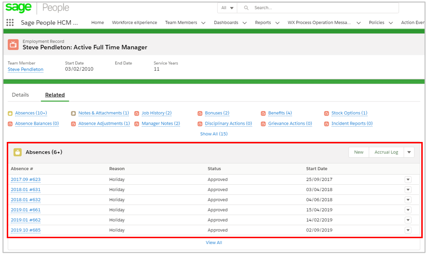Image resolution: width=429 pixels, height=256 pixels.
Task: Click the Employment Record header icon
Action: point(13,44)
